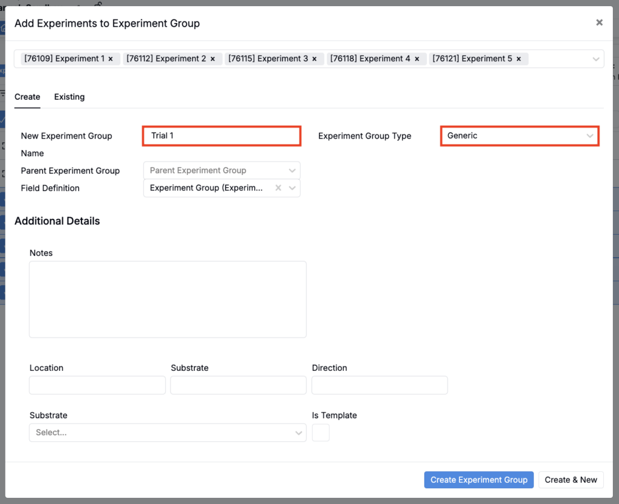The image size is (619, 504).
Task: Click the Create & New button
Action: (571, 480)
